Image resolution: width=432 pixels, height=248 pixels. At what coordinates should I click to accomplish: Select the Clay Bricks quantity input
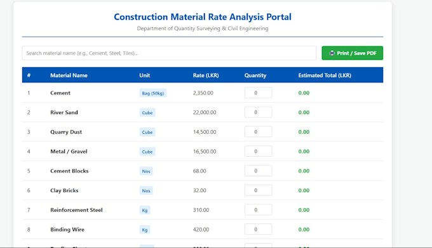tap(258, 190)
